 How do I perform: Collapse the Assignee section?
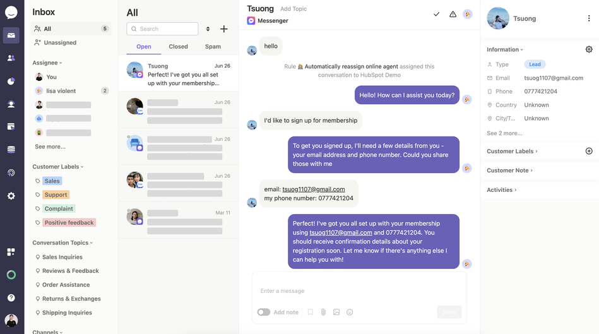coord(47,63)
